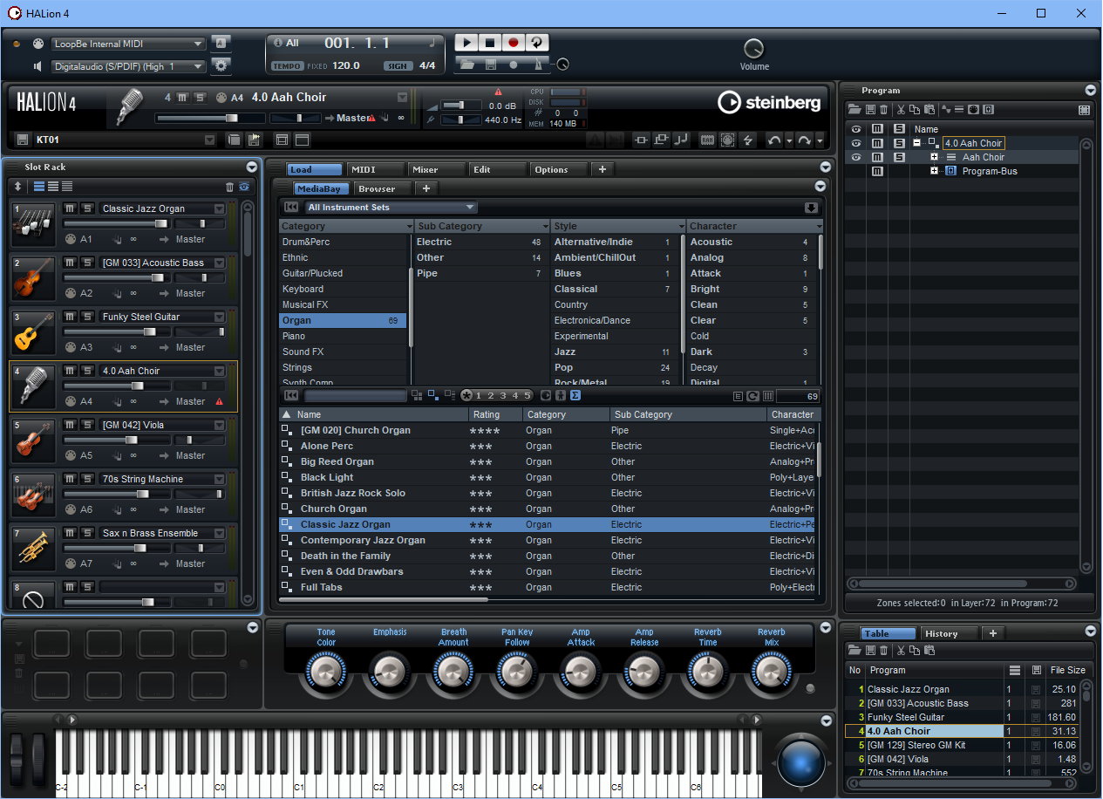Click the metronome icon

539,64
